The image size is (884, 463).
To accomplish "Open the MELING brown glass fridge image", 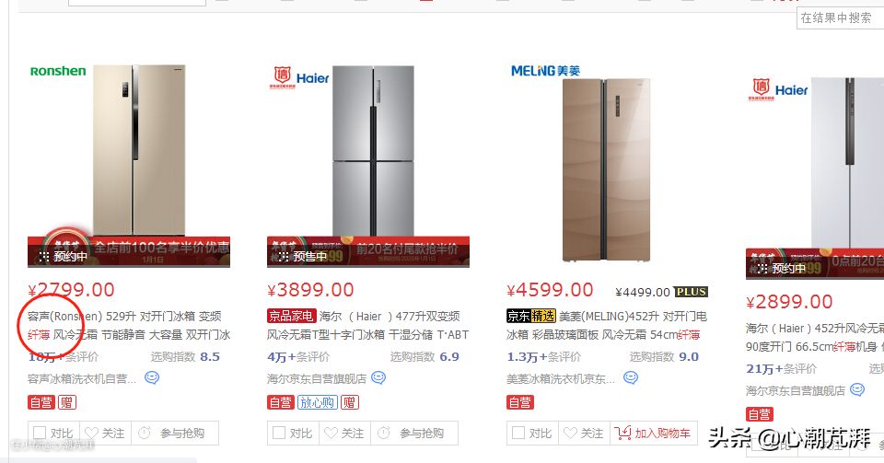I will [x=606, y=170].
